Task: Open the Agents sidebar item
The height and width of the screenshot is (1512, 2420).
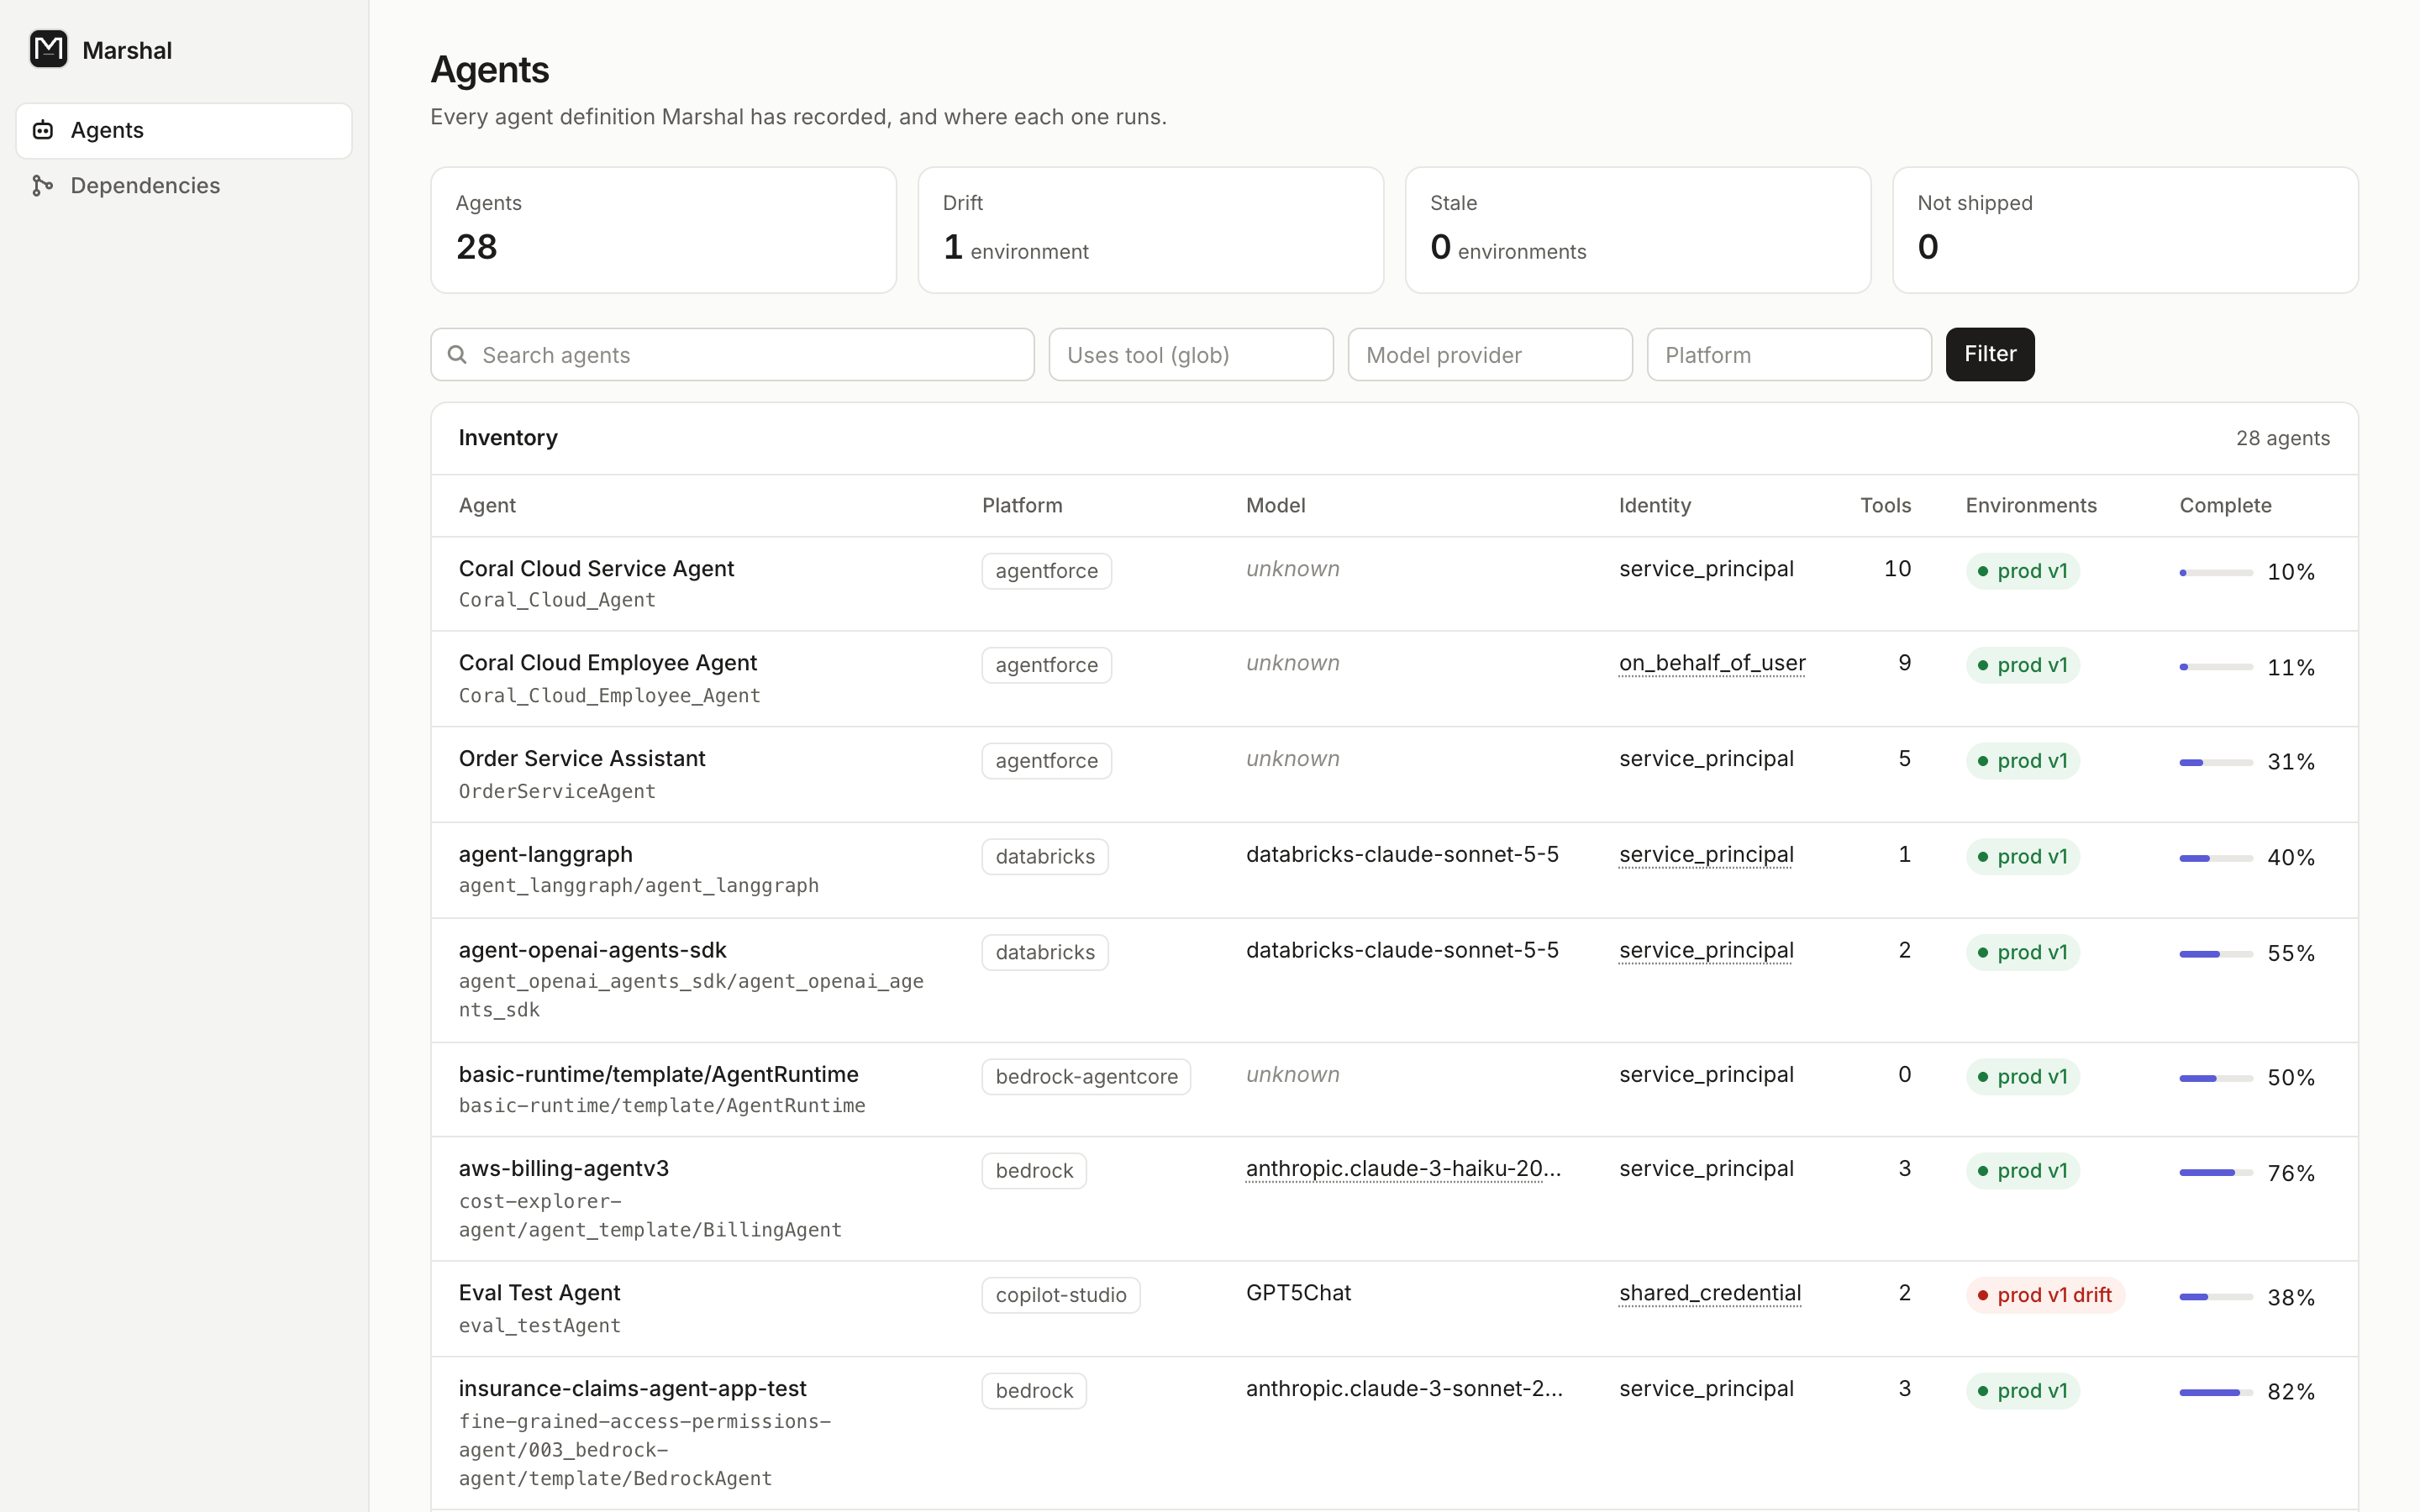Action: click(x=184, y=131)
